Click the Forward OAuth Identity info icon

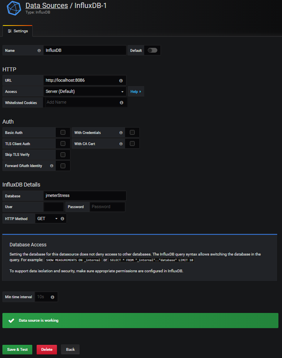pos(52,166)
